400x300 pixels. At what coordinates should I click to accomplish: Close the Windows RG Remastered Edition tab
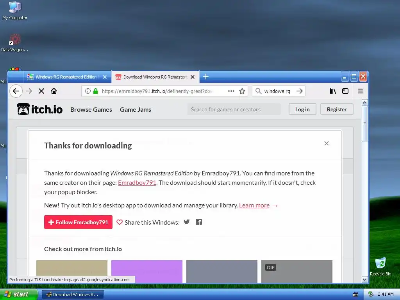point(105,77)
